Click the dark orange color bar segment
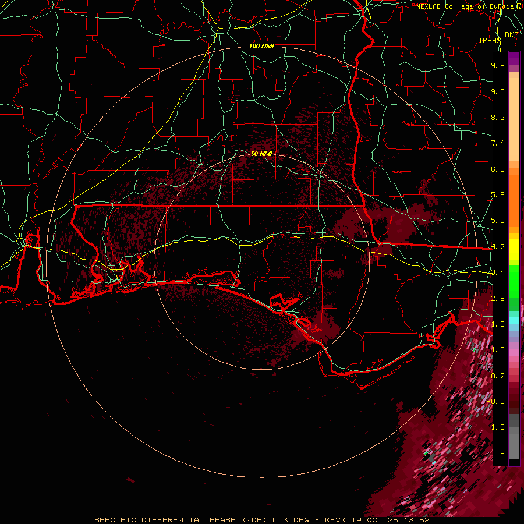Image resolution: width=524 pixels, height=524 pixels. (x=514, y=201)
